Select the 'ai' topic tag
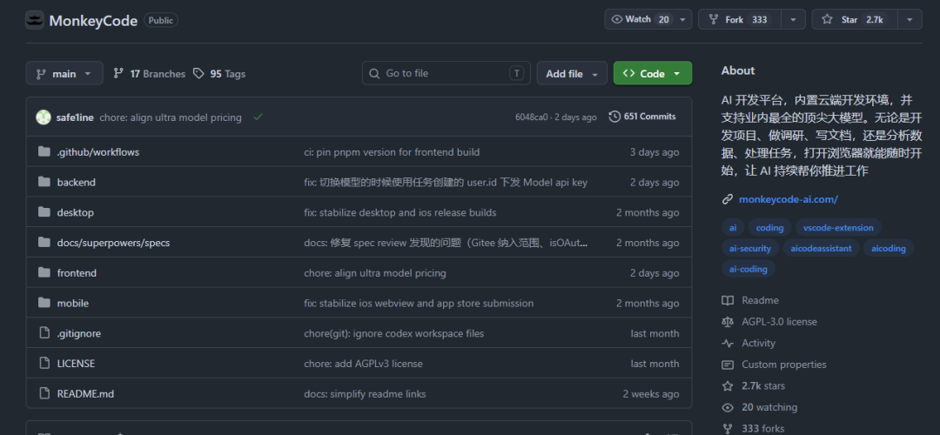The width and height of the screenshot is (940, 435). (x=733, y=228)
